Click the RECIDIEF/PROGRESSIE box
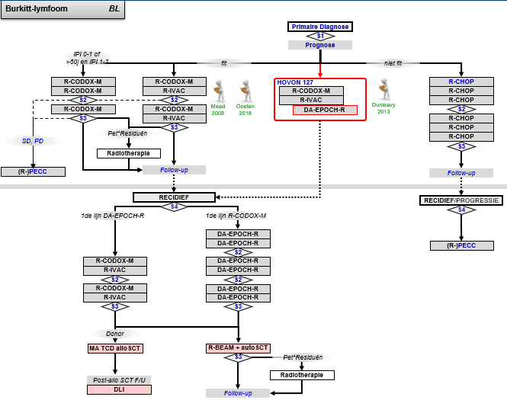Viewport: 507px width, 400px height. pyautogui.click(x=461, y=200)
